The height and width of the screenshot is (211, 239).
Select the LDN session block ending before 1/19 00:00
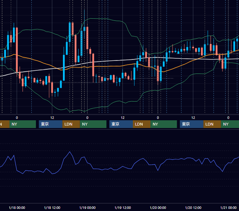(71, 124)
